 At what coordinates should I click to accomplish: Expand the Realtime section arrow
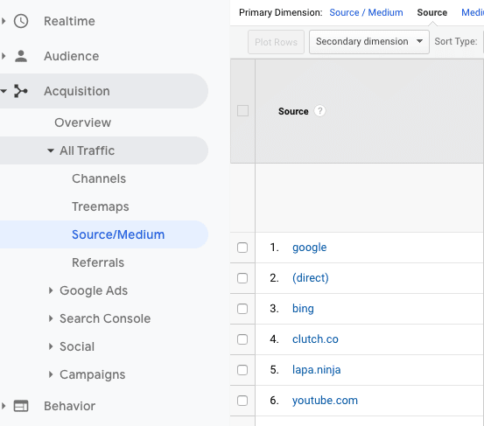[4, 21]
